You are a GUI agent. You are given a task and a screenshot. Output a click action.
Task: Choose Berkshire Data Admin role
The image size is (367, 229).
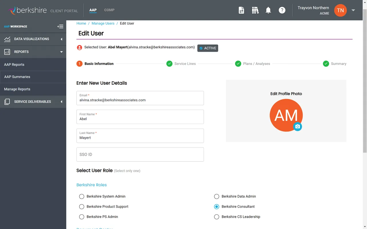[x=216, y=196]
